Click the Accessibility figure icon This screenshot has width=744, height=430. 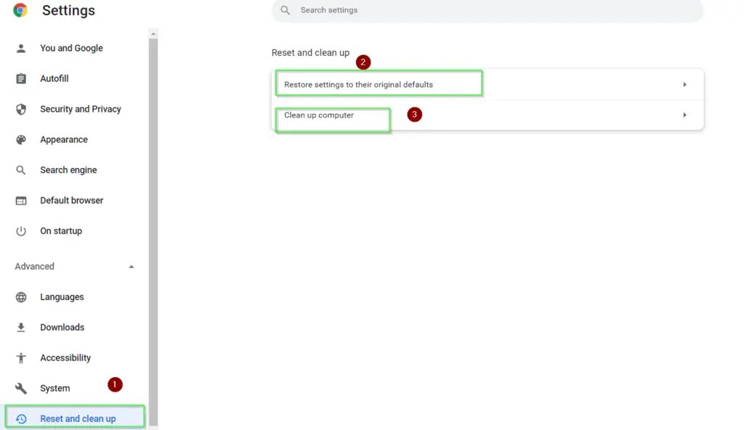pos(21,358)
